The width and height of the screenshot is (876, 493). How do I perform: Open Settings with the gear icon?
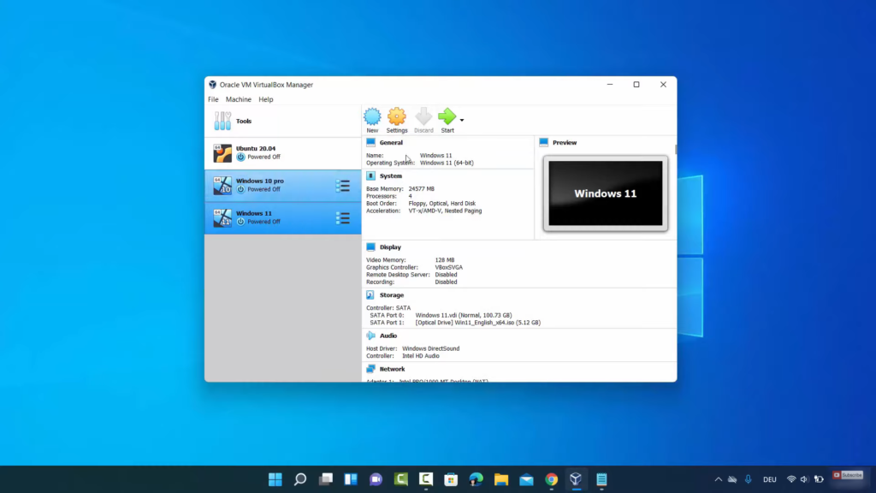pos(397,117)
